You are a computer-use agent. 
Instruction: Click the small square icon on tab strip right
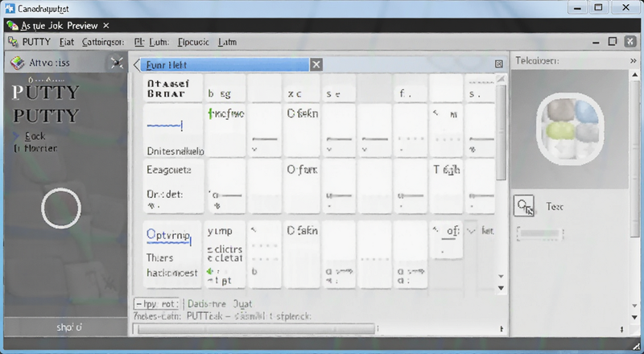498,64
